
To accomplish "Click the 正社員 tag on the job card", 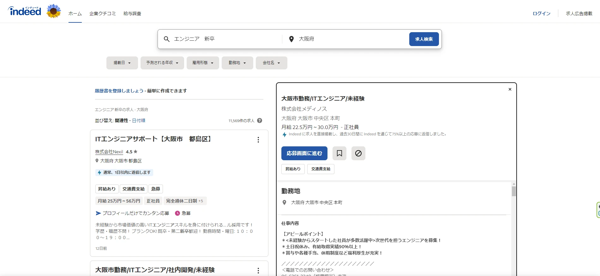I will (x=153, y=201).
